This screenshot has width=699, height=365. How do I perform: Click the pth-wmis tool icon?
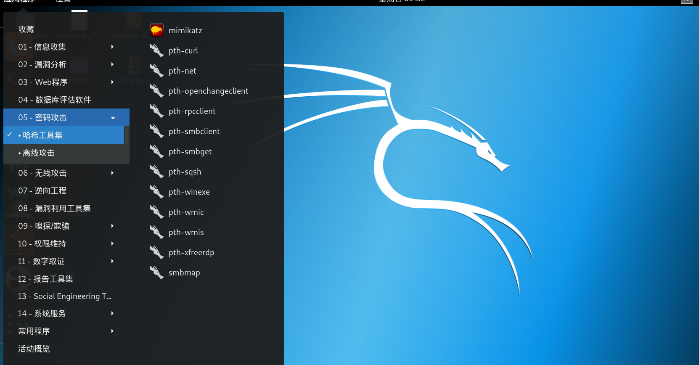pos(157,232)
